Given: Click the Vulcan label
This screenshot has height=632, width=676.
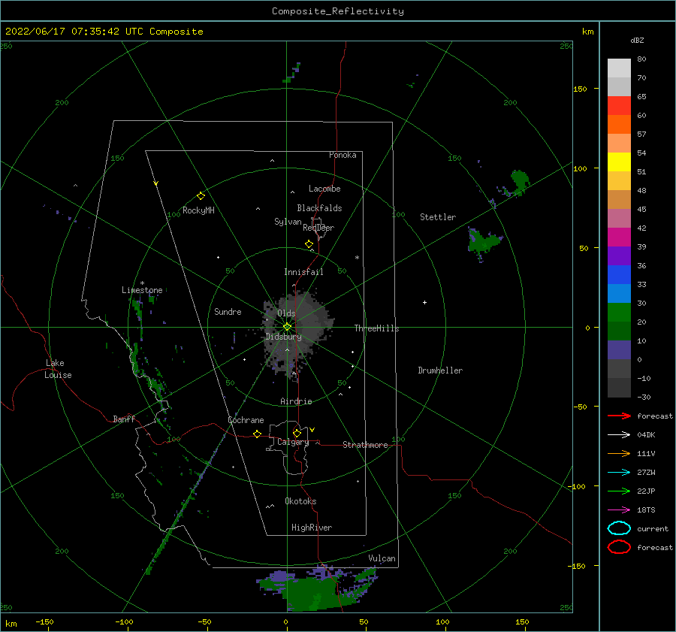Looking at the screenshot, I should tap(382, 558).
